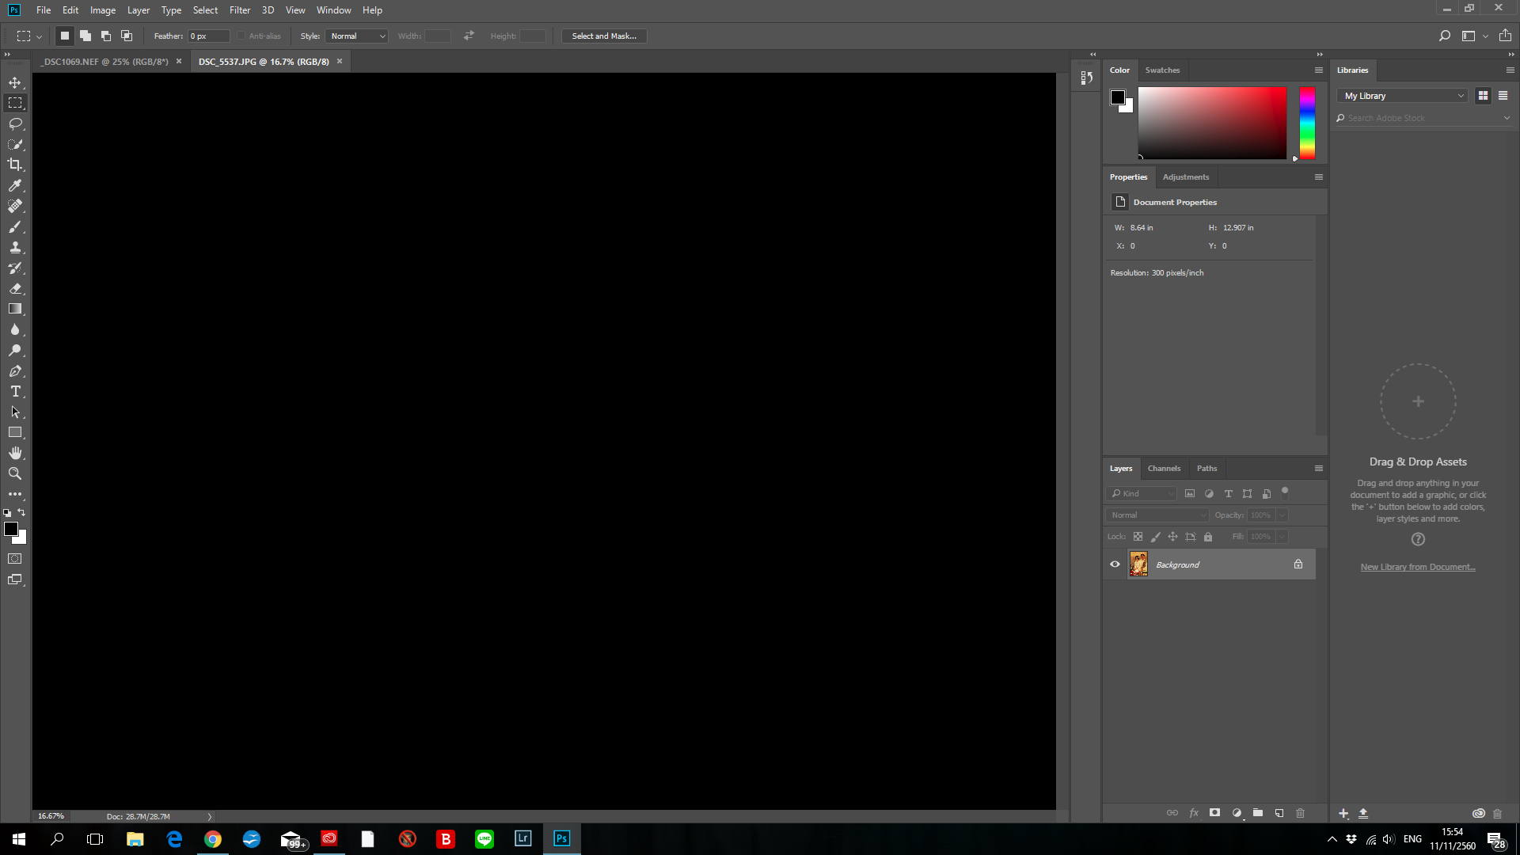Select the Crop tool
The width and height of the screenshot is (1520, 855).
click(x=16, y=165)
